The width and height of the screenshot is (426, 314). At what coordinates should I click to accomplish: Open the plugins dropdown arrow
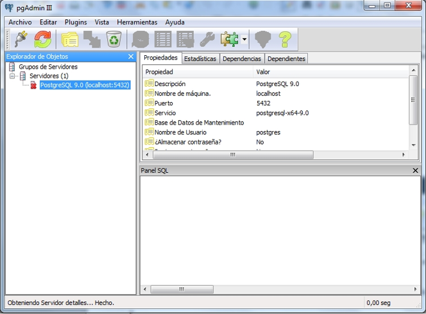click(x=244, y=39)
